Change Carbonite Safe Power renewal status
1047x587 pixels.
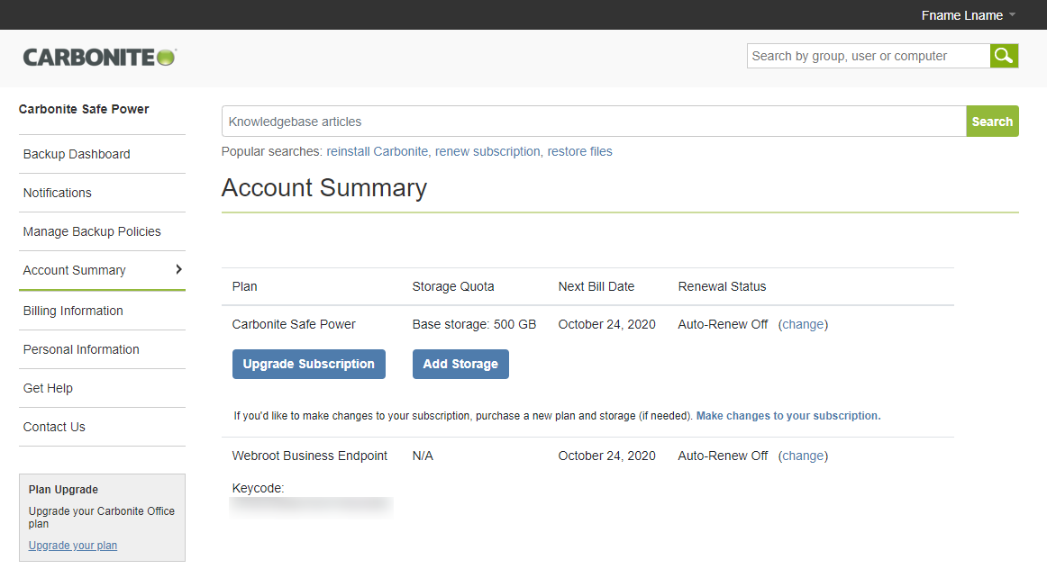[803, 324]
